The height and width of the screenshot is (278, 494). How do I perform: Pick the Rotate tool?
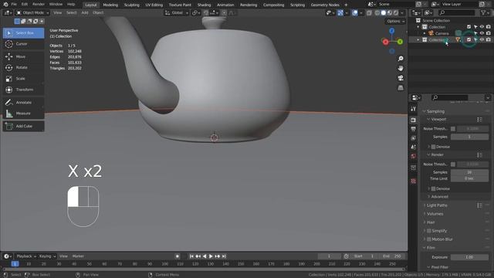pyautogui.click(x=24, y=67)
